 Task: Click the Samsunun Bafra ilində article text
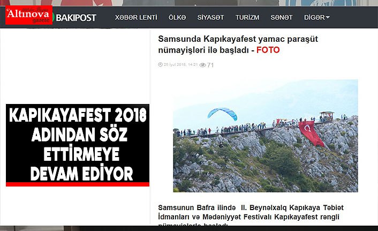(251, 215)
